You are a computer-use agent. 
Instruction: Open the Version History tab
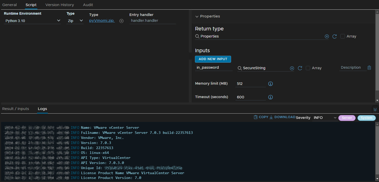tap(60, 5)
